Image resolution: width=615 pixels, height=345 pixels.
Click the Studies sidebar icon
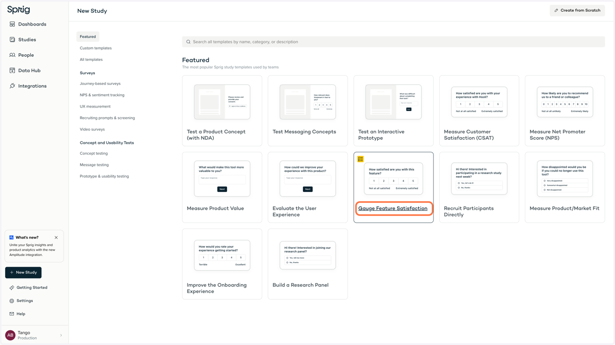(x=12, y=39)
